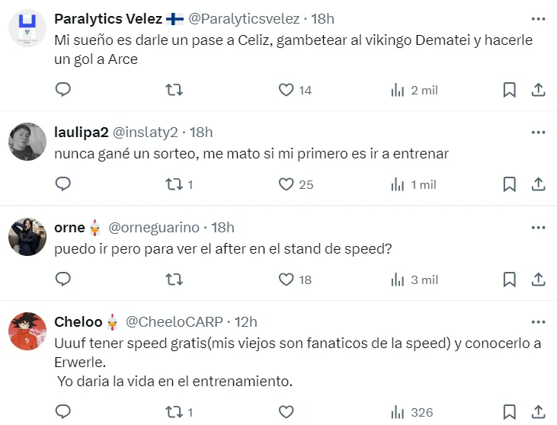View analytics on Paralytics Velez tweet
The image size is (557, 425).
coord(398,90)
